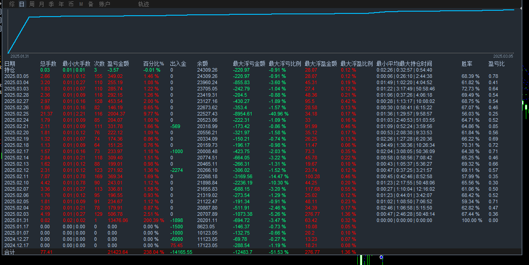Click profit amount 2004.37 on 2025.02.25
529x265 pixels.
[x=117, y=114]
